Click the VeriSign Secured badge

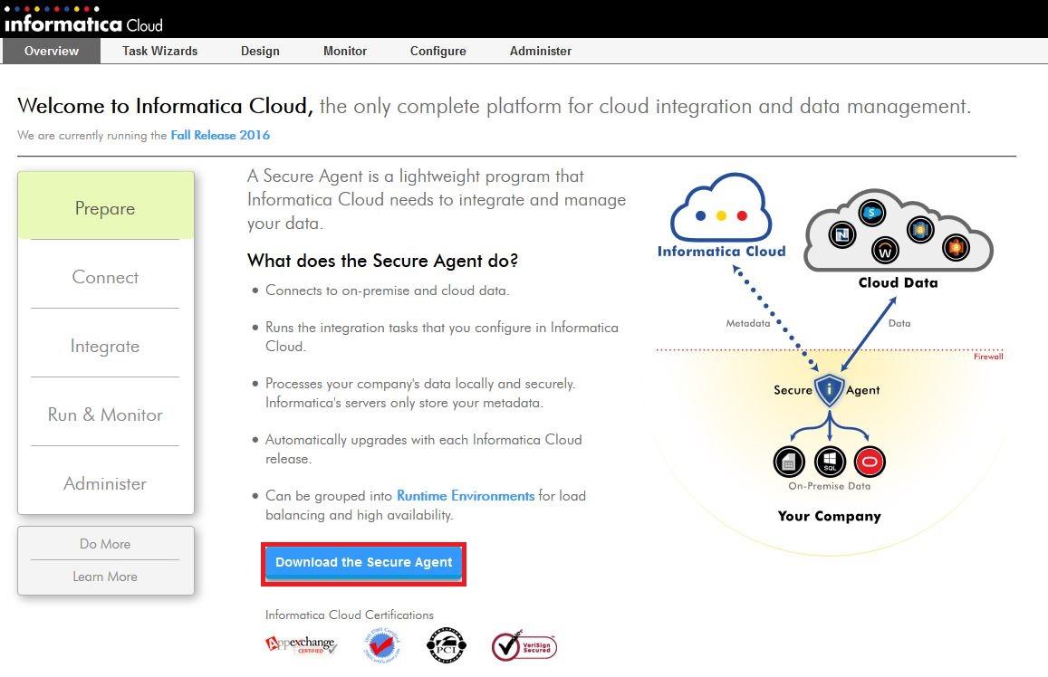(524, 645)
